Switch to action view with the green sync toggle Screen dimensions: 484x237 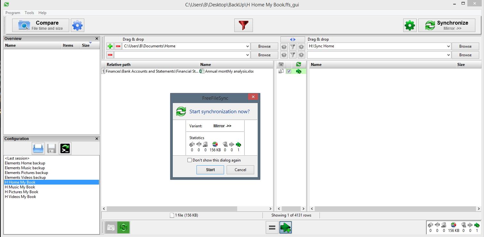click(x=123, y=227)
